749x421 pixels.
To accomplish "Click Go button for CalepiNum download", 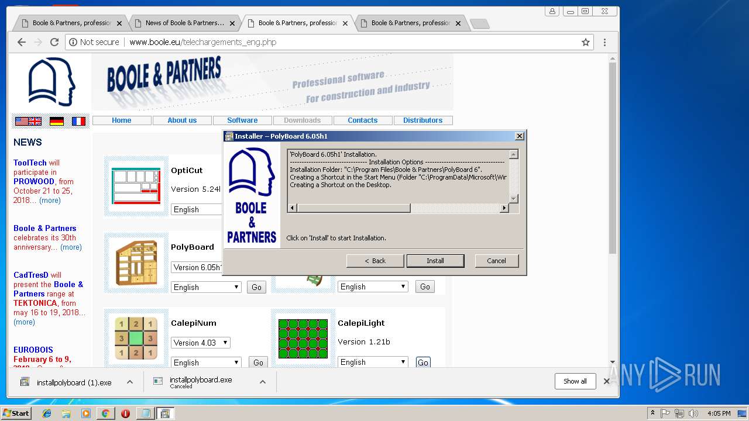I will (258, 363).
